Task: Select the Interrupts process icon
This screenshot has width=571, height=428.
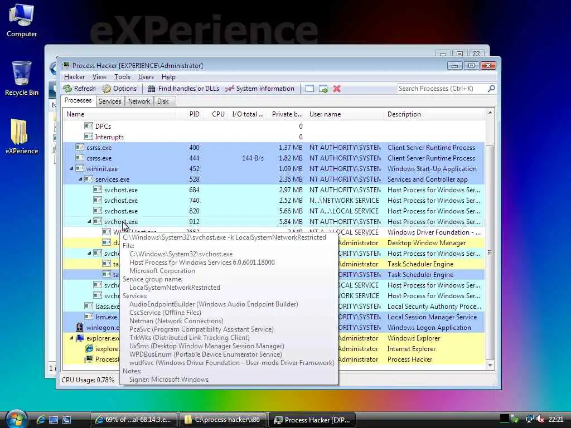Action: pos(89,137)
